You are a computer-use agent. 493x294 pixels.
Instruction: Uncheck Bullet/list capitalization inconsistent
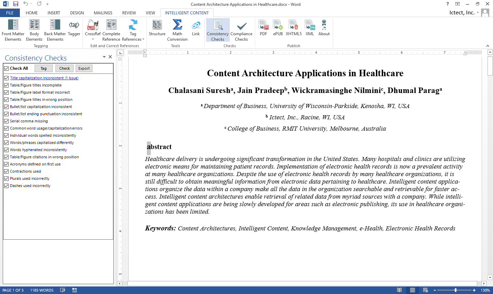pyautogui.click(x=6, y=107)
